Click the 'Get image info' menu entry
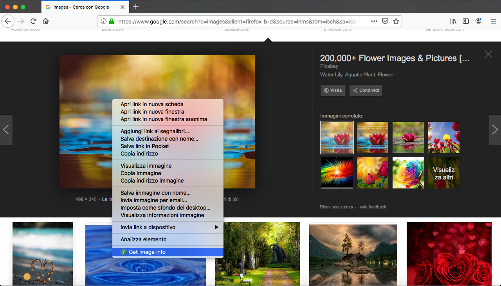The width and height of the screenshot is (501, 286). pyautogui.click(x=168, y=252)
